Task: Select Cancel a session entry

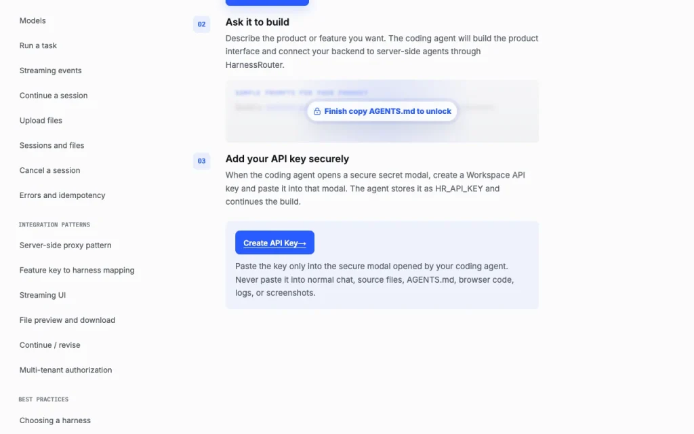Action: (x=49, y=170)
